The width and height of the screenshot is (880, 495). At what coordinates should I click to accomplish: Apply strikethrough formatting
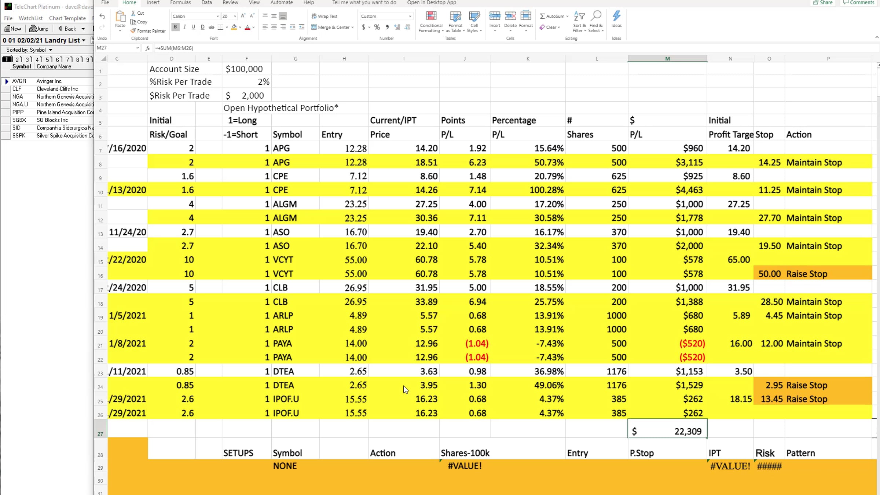click(x=212, y=27)
